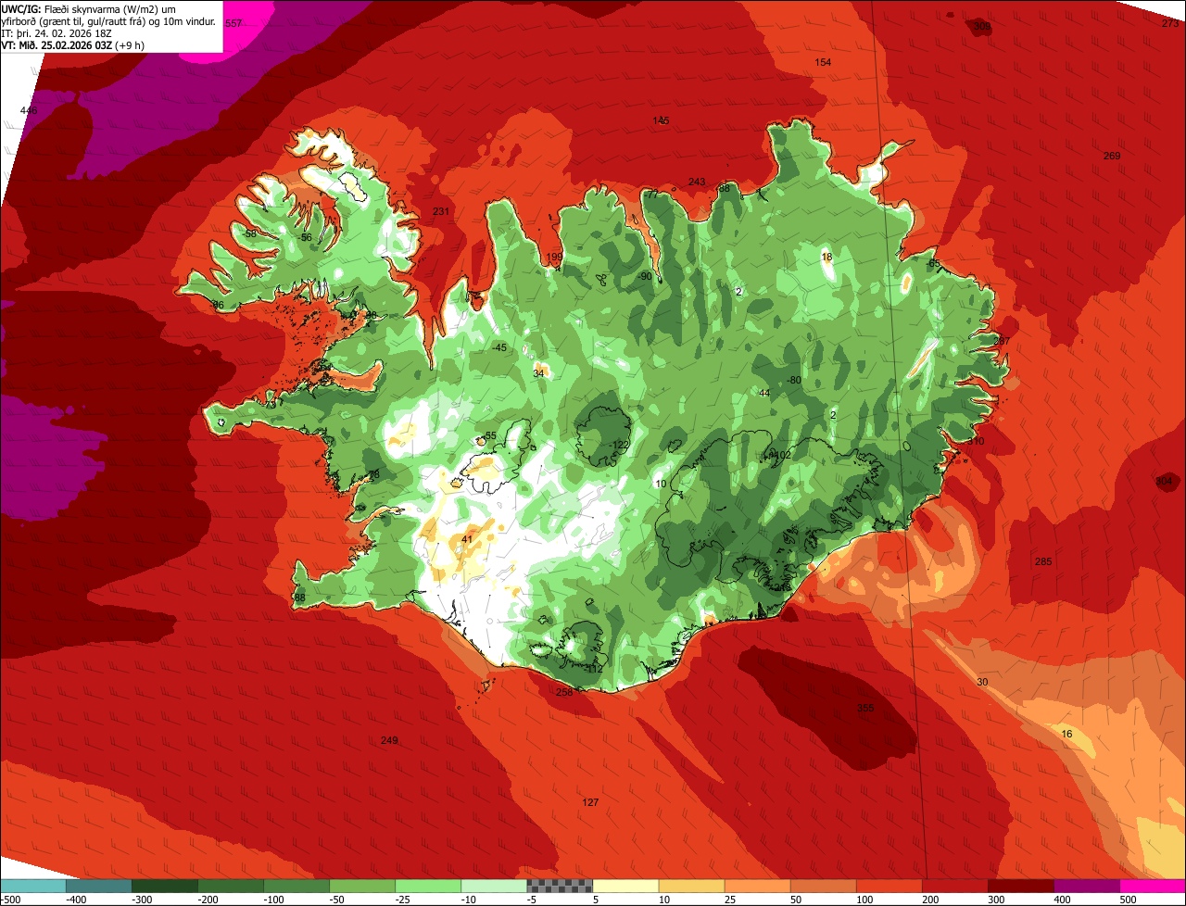
Task: Click the '446' value on the purple area
Action: 29,111
